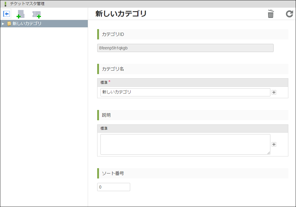
Task: Click the 新しいカテゴリ page heading
Action: pos(121,14)
